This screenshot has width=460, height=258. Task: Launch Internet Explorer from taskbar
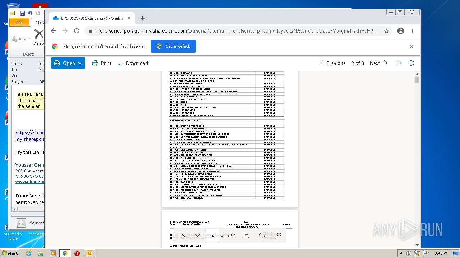click(28, 253)
